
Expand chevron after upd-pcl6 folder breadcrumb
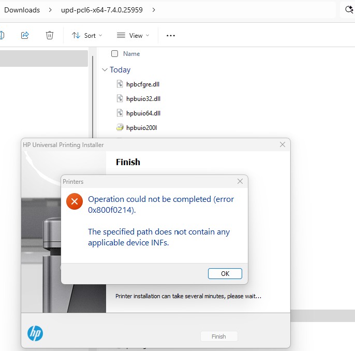[x=154, y=10]
